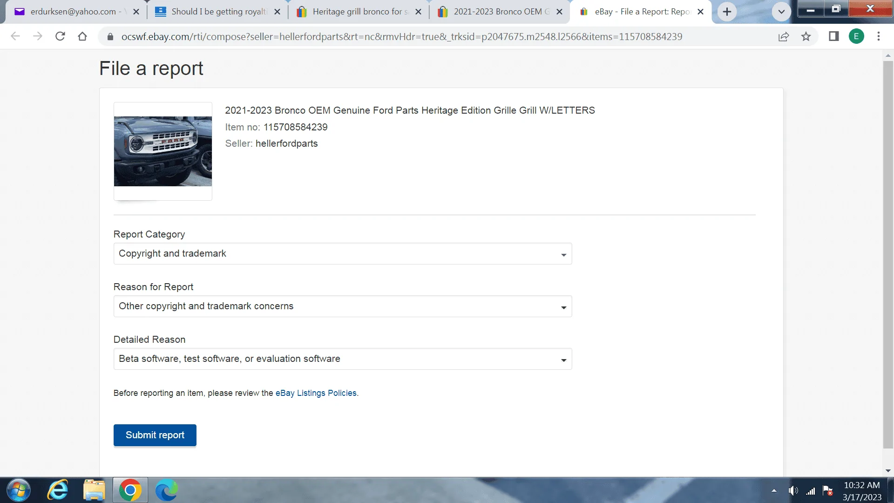The image size is (894, 503).
Task: Minimize the Chrome window
Action: (x=811, y=8)
